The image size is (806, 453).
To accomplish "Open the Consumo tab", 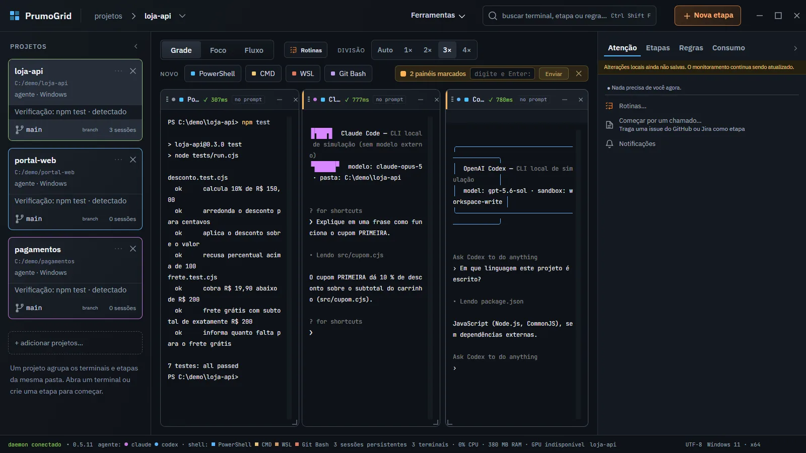I will point(728,48).
